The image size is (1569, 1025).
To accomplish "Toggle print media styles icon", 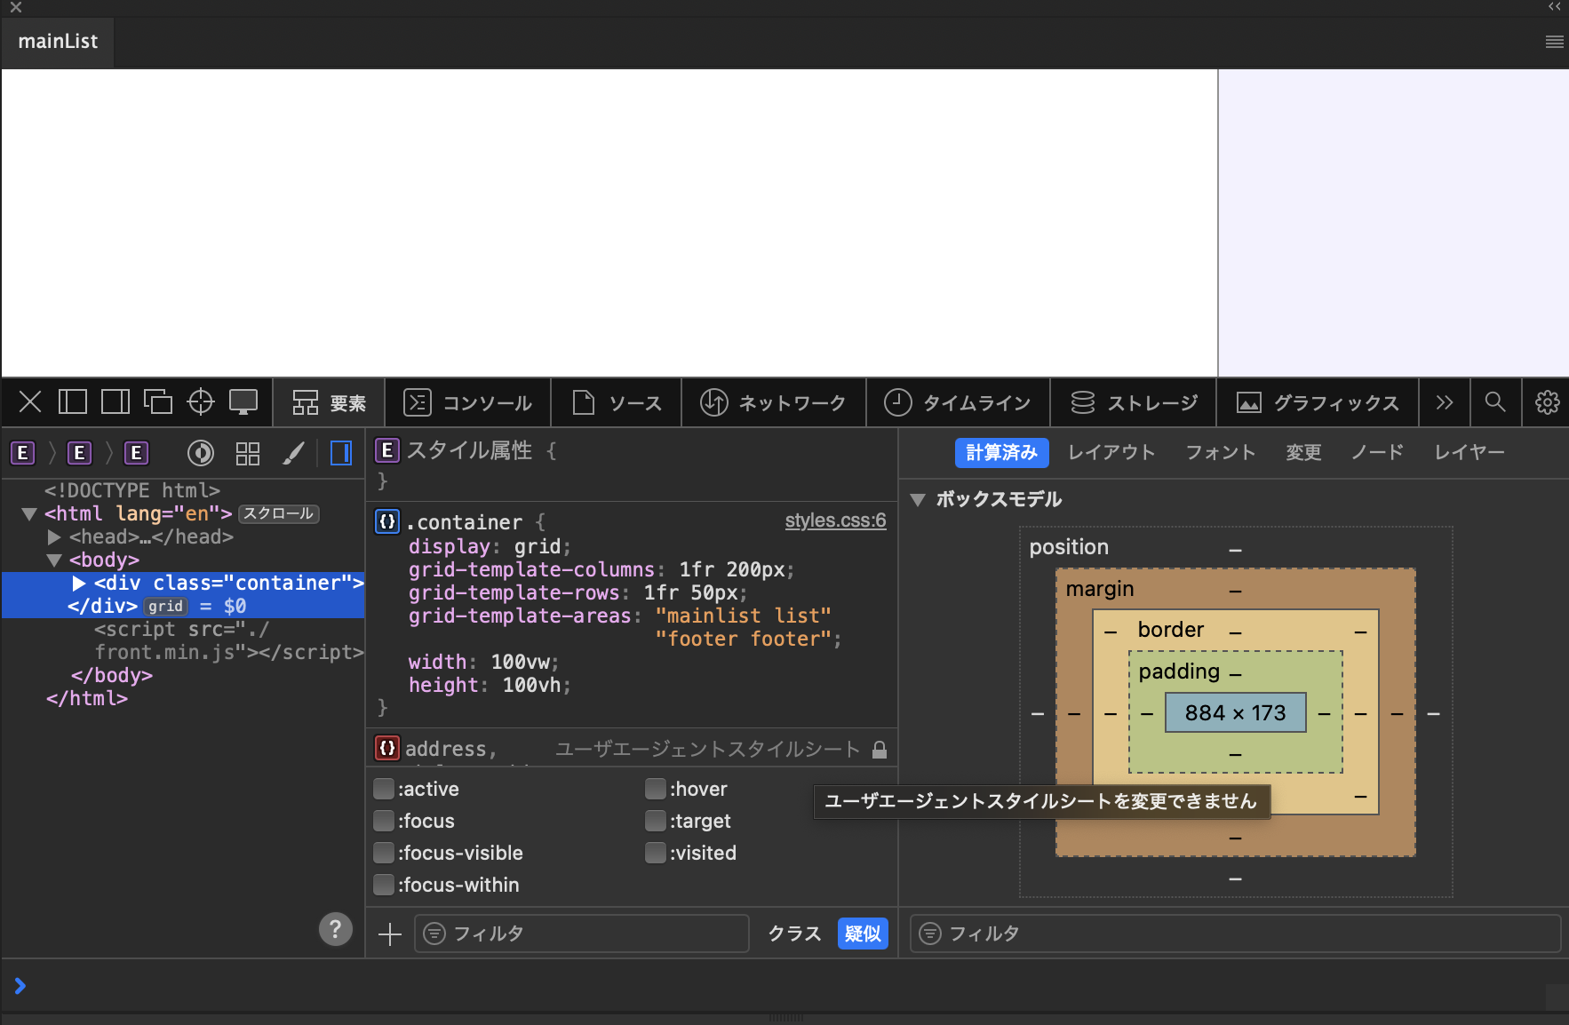I will click(201, 453).
